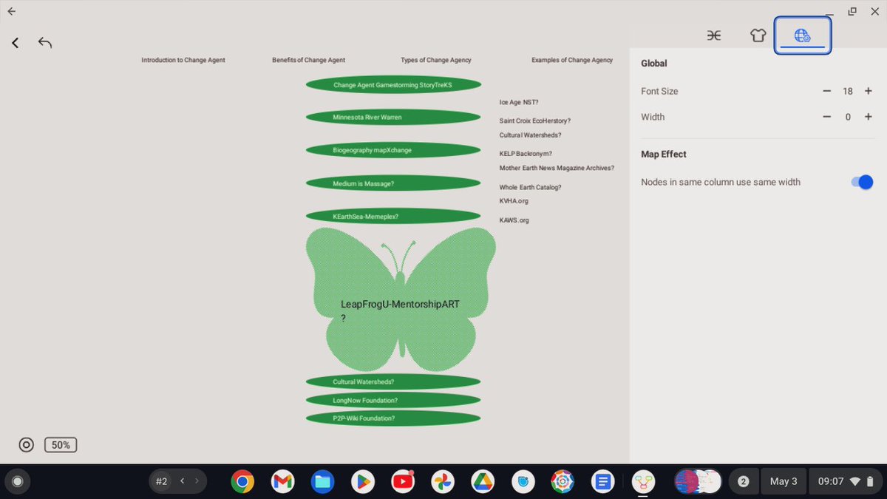Click the recenter target icon near zoom control
Viewport: 887px width, 499px height.
26,444
